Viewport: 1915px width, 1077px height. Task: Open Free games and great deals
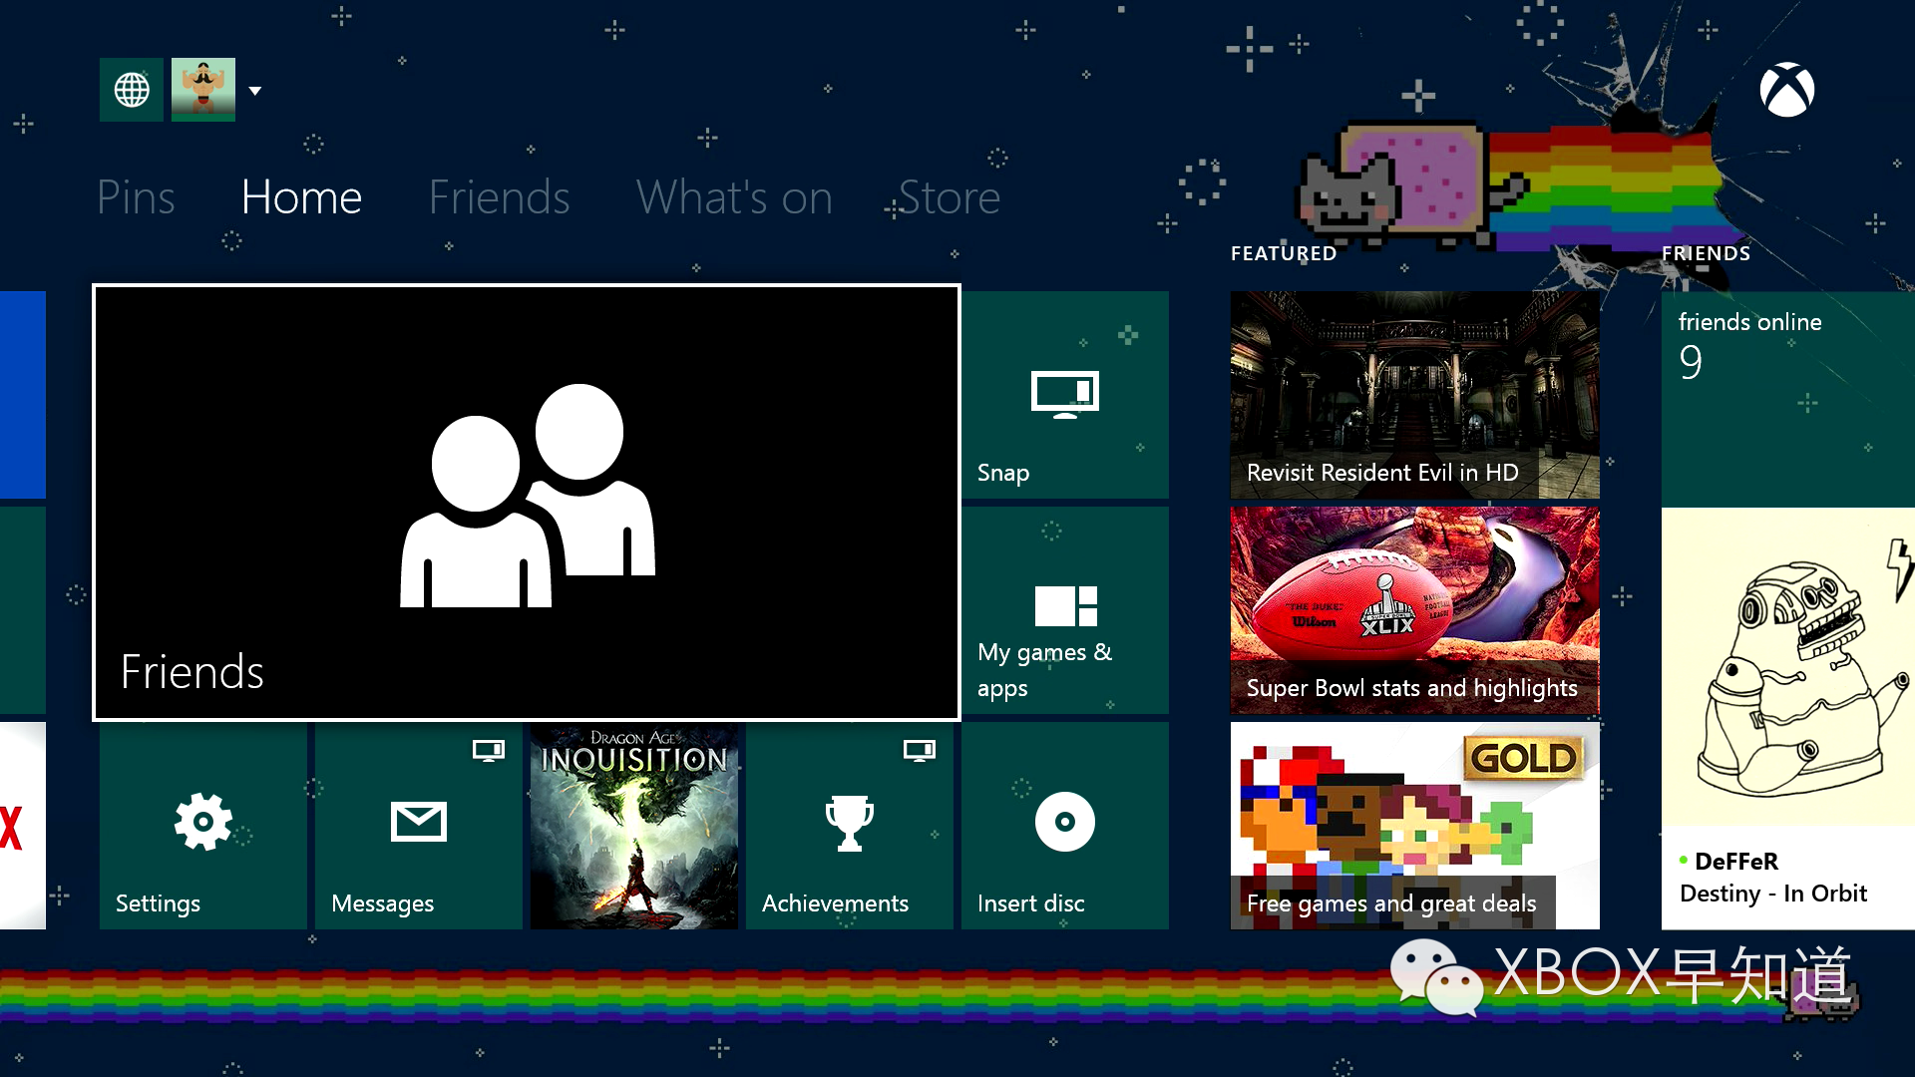click(1414, 826)
